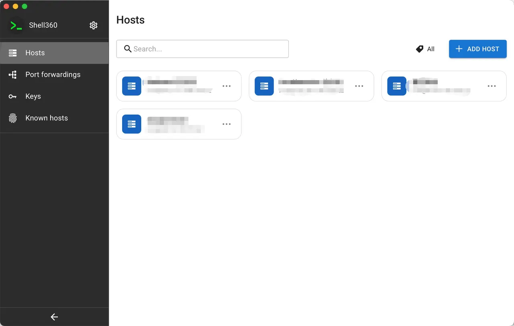Open the All tag filter
Viewport: 514px width, 326px height.
(x=425, y=49)
